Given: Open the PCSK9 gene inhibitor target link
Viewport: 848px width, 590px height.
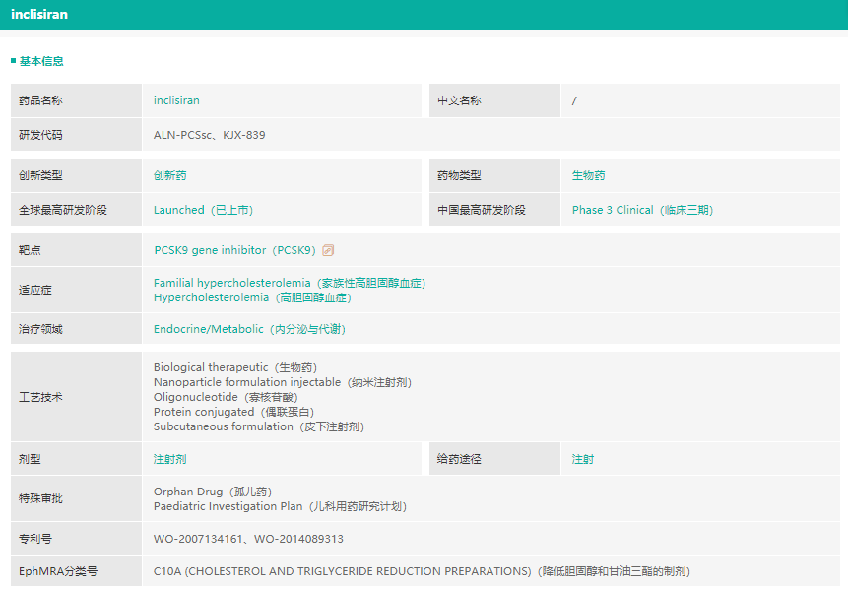Looking at the screenshot, I should (234, 250).
